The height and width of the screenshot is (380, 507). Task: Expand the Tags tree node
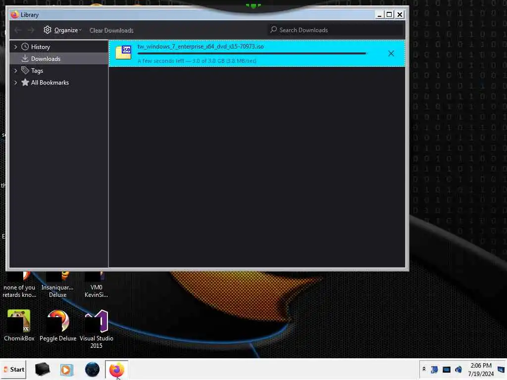point(15,71)
